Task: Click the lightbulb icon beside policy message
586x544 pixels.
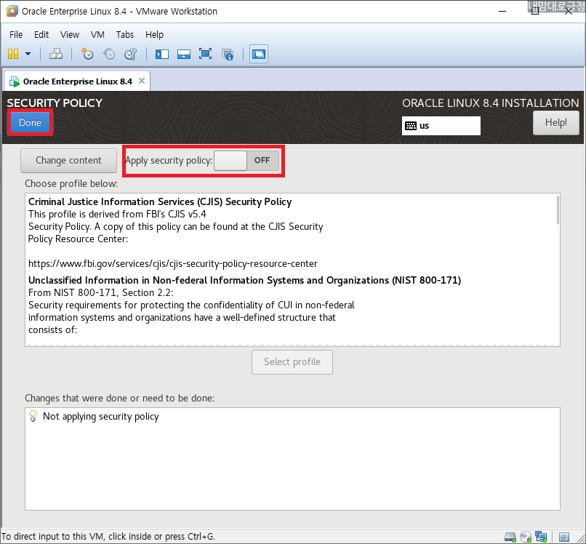Action: point(33,416)
